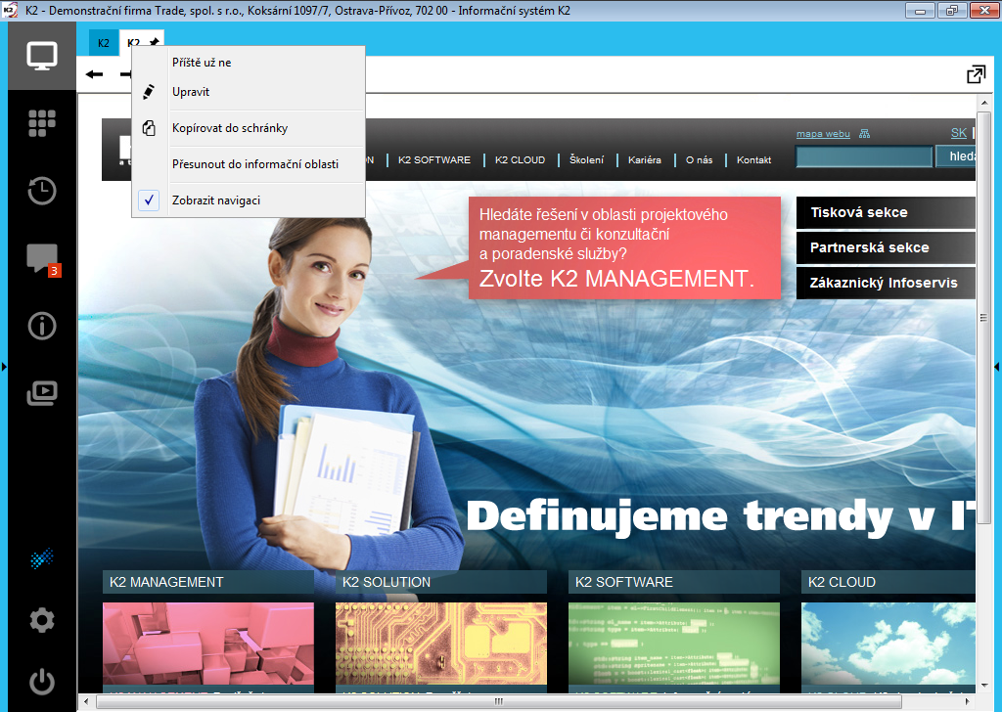Click the red K2 MANAGEMENT promo bubble

(624, 247)
